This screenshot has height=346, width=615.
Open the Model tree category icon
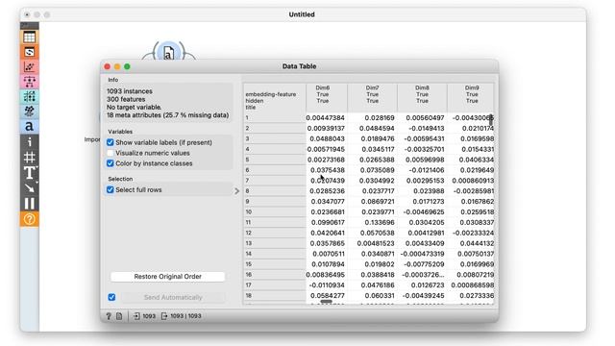pyautogui.click(x=30, y=82)
